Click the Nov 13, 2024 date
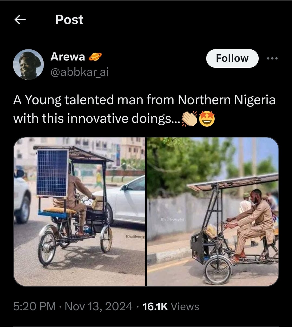The image size is (292, 327). pos(99,306)
